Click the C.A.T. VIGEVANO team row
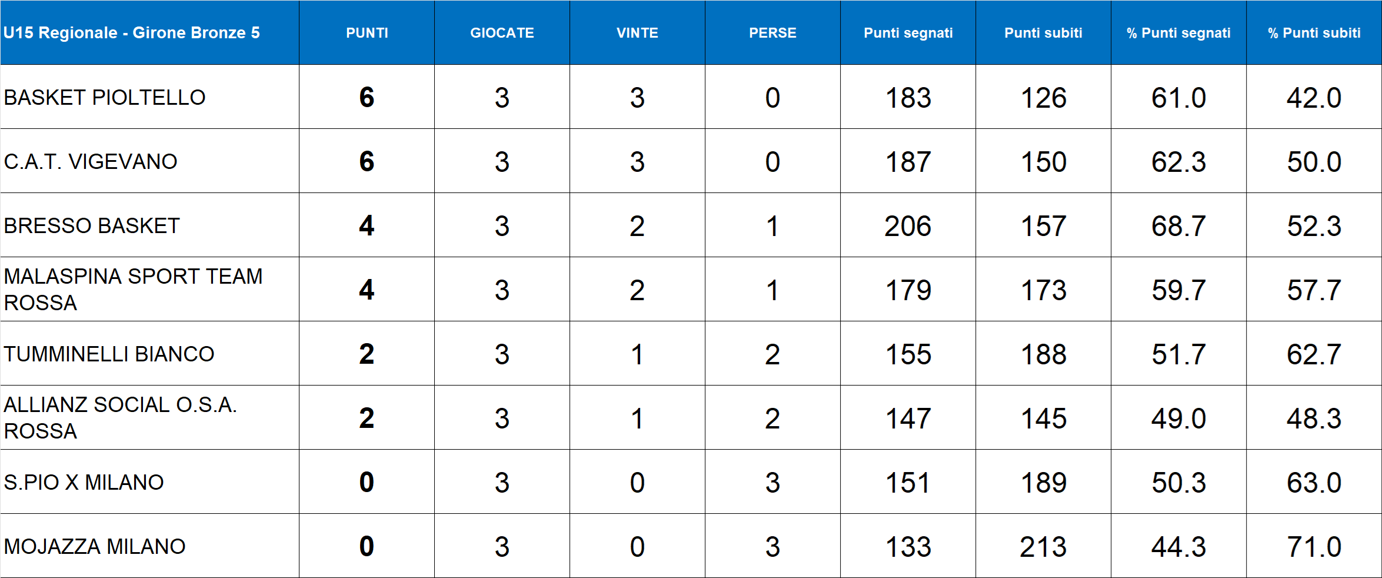1382x578 pixels. tap(91, 162)
